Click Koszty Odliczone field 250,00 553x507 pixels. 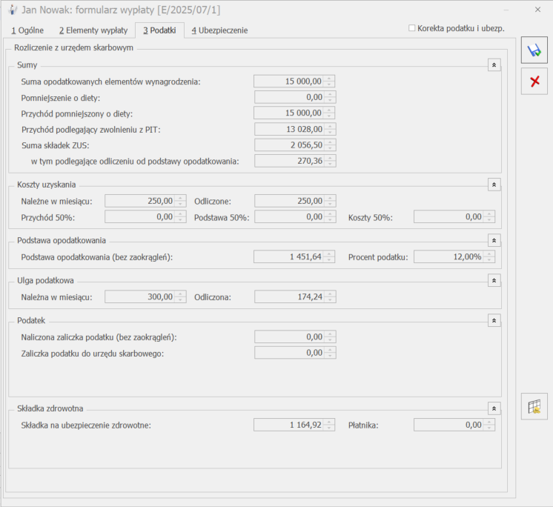pyautogui.click(x=295, y=202)
